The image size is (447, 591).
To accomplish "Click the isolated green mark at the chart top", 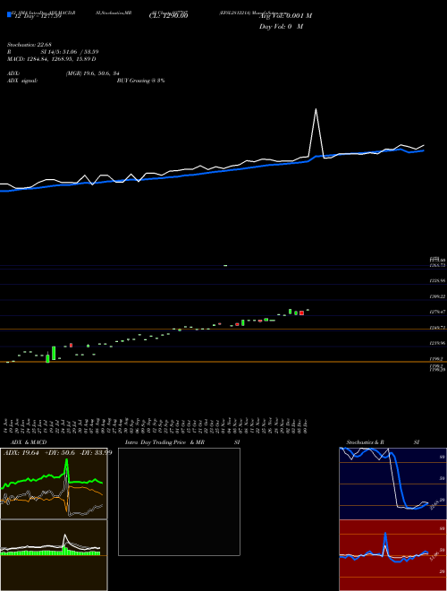I will pos(225,265).
